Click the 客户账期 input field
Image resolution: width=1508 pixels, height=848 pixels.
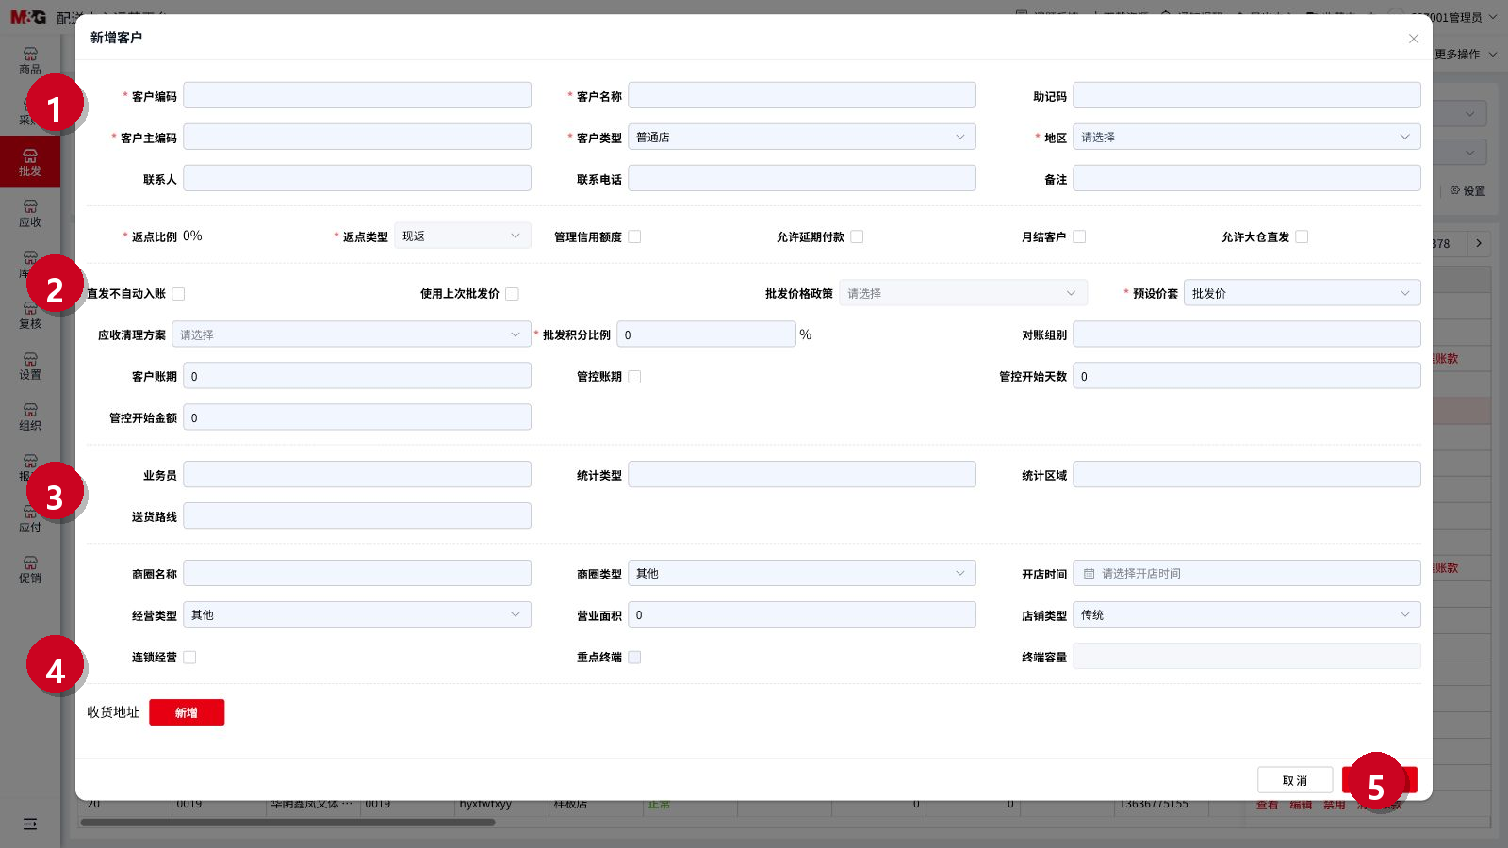356,376
